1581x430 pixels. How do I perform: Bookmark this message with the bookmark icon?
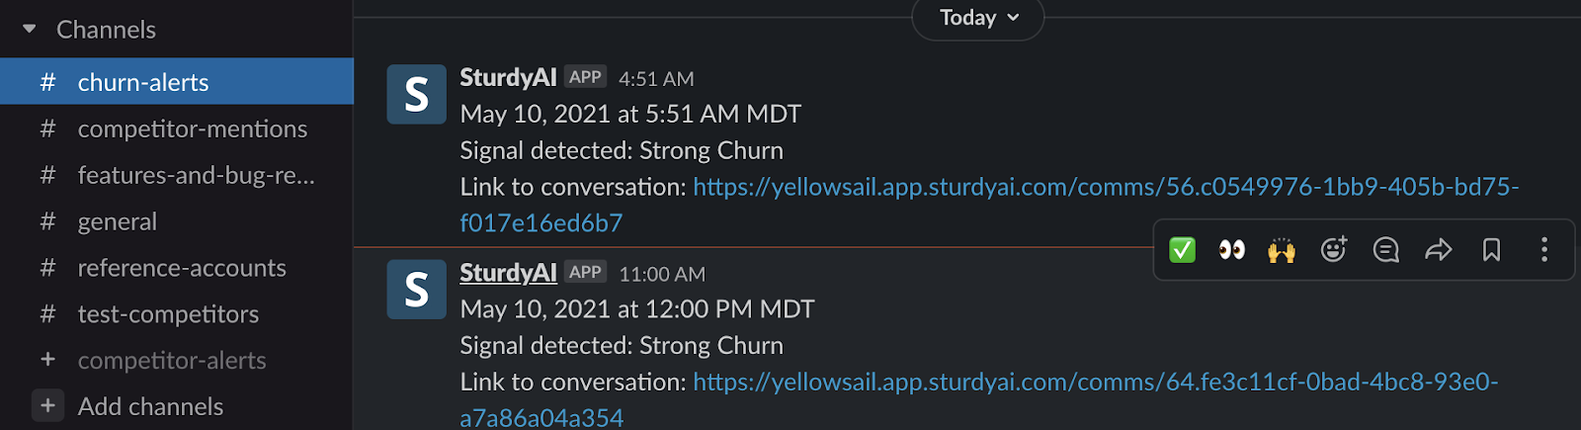pos(1491,250)
